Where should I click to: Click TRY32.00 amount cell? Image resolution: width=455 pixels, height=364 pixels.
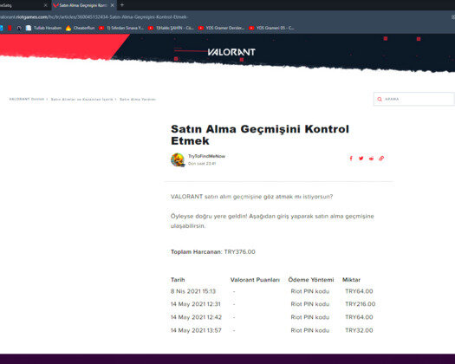pyautogui.click(x=359, y=330)
